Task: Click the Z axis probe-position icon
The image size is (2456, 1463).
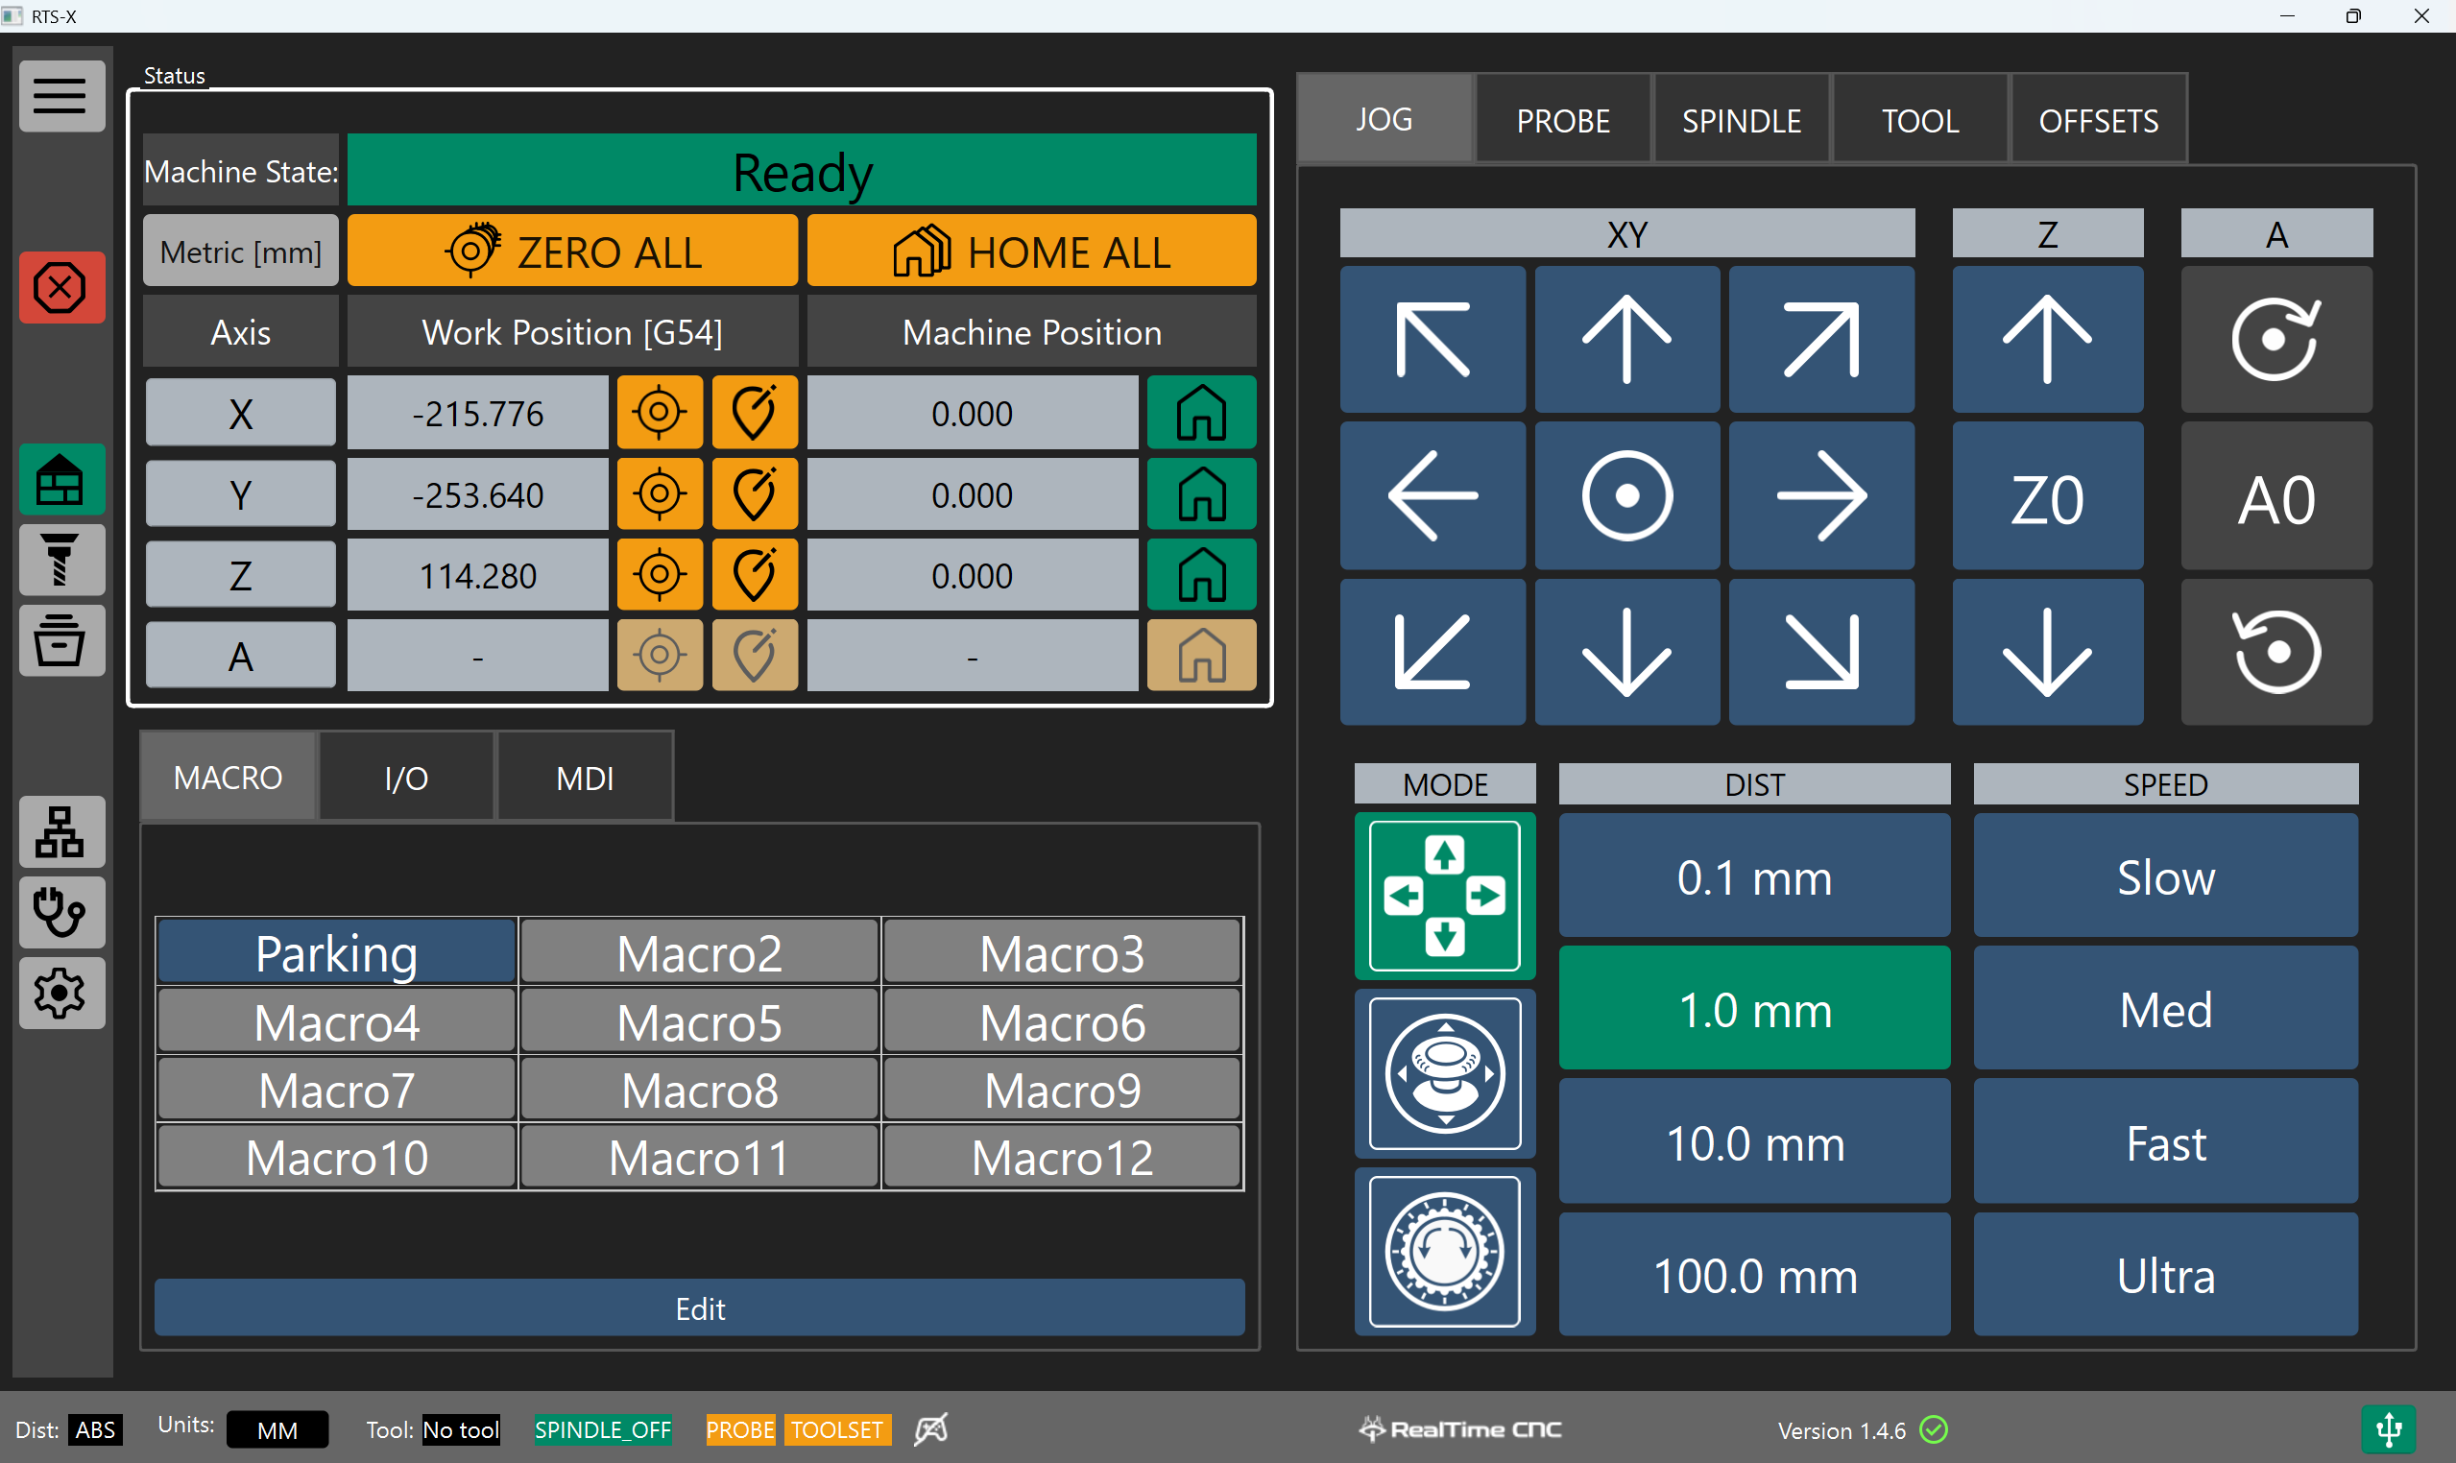Action: [755, 576]
